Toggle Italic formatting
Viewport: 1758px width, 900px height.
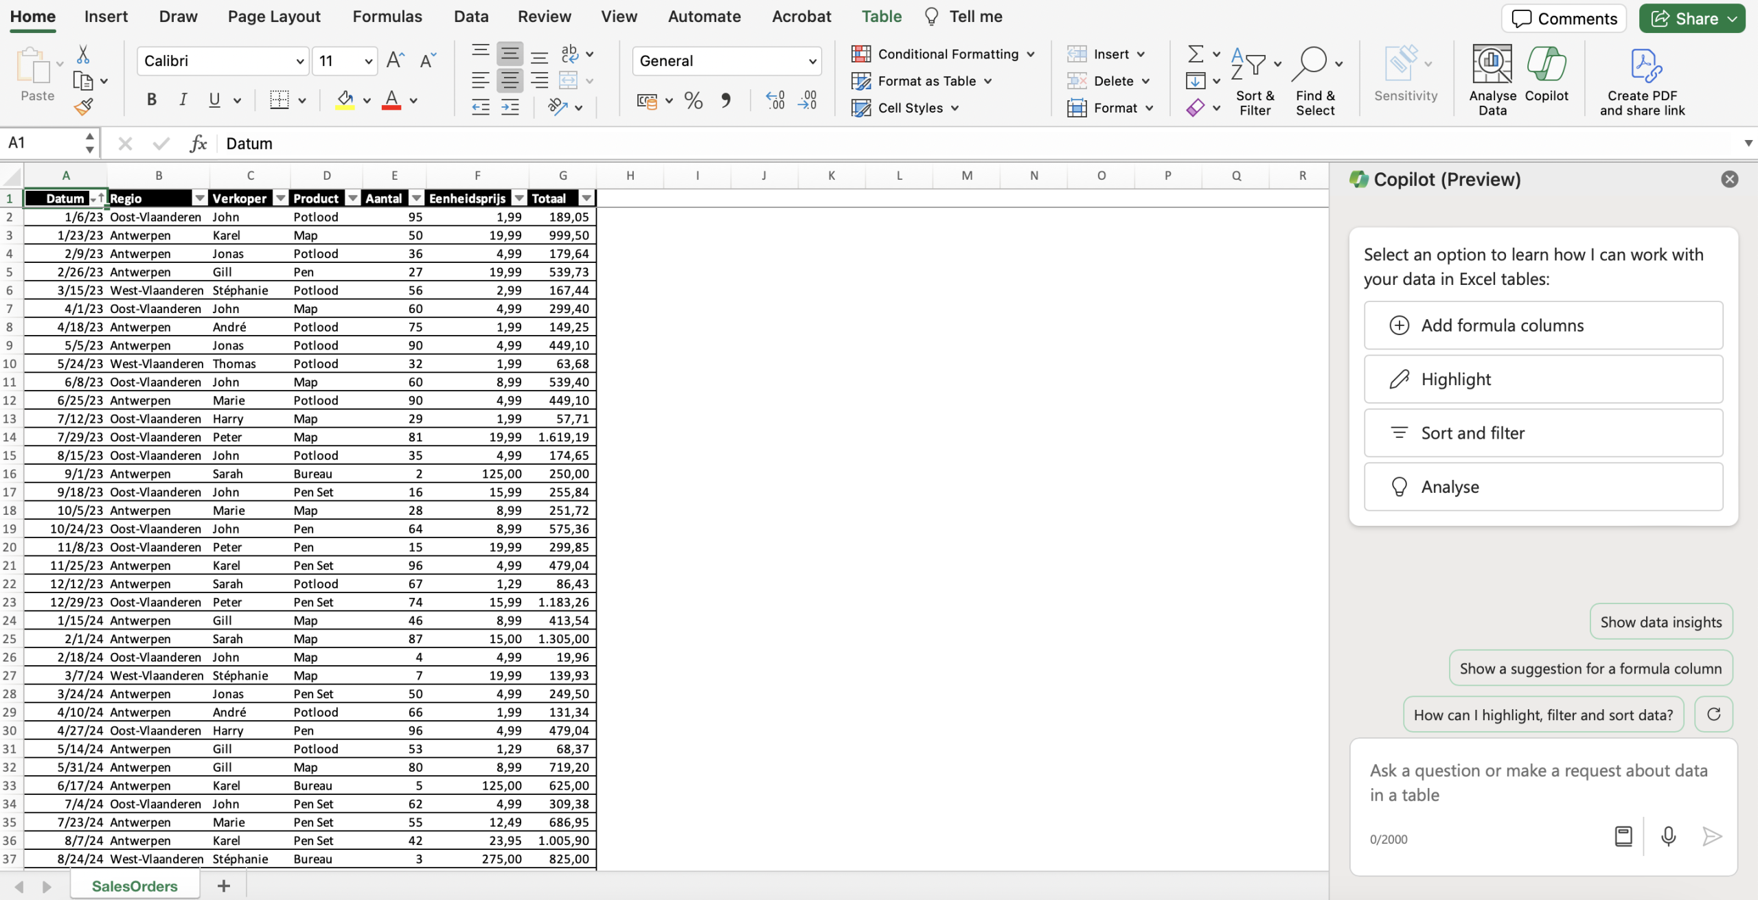coord(183,100)
